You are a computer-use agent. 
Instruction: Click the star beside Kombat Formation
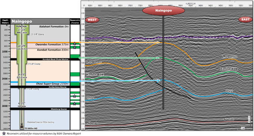(74, 47)
